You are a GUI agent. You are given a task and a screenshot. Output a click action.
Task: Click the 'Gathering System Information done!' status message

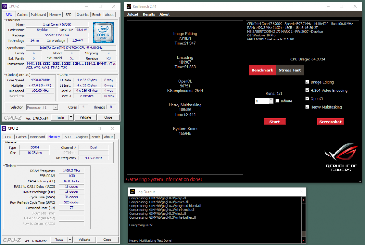164,179
